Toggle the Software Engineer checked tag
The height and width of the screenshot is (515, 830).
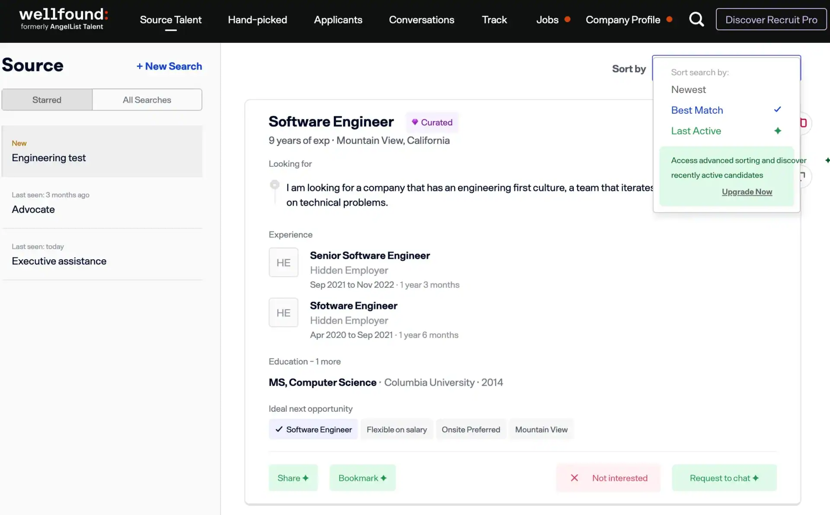[x=313, y=429]
